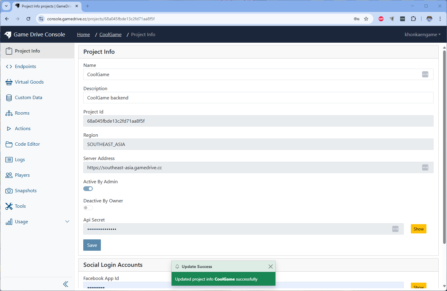The height and width of the screenshot is (291, 447).
Task: Expand the Usage menu
Action: pyautogui.click(x=67, y=221)
